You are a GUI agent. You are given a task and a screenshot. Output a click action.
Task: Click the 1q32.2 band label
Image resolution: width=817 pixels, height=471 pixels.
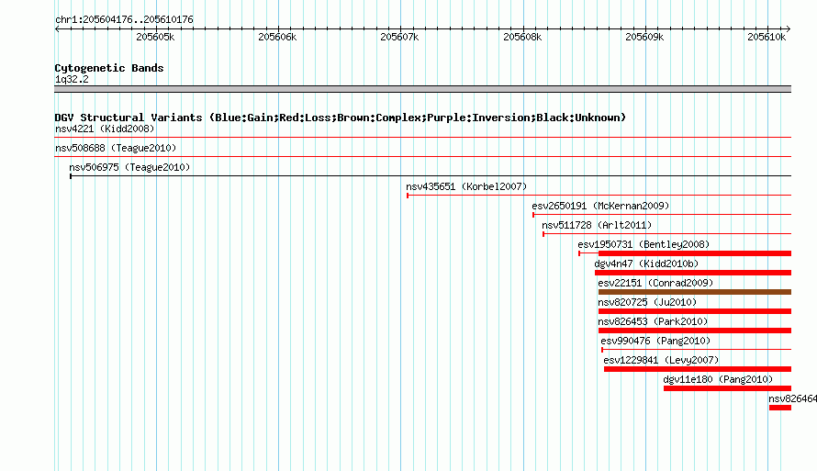72,79
